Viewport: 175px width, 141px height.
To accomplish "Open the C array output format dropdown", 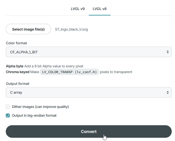I will (x=85, y=92).
